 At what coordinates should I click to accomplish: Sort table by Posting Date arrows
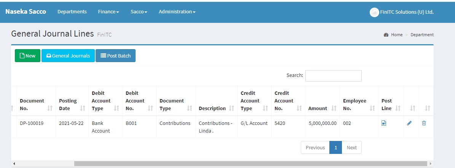[83, 109]
